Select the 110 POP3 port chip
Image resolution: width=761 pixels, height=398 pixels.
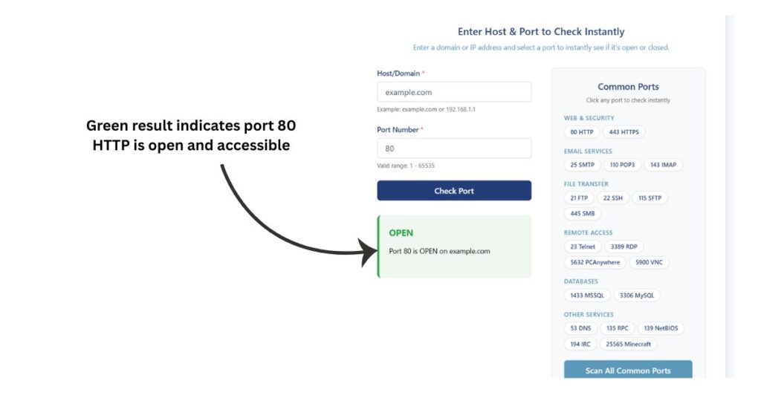622,165
